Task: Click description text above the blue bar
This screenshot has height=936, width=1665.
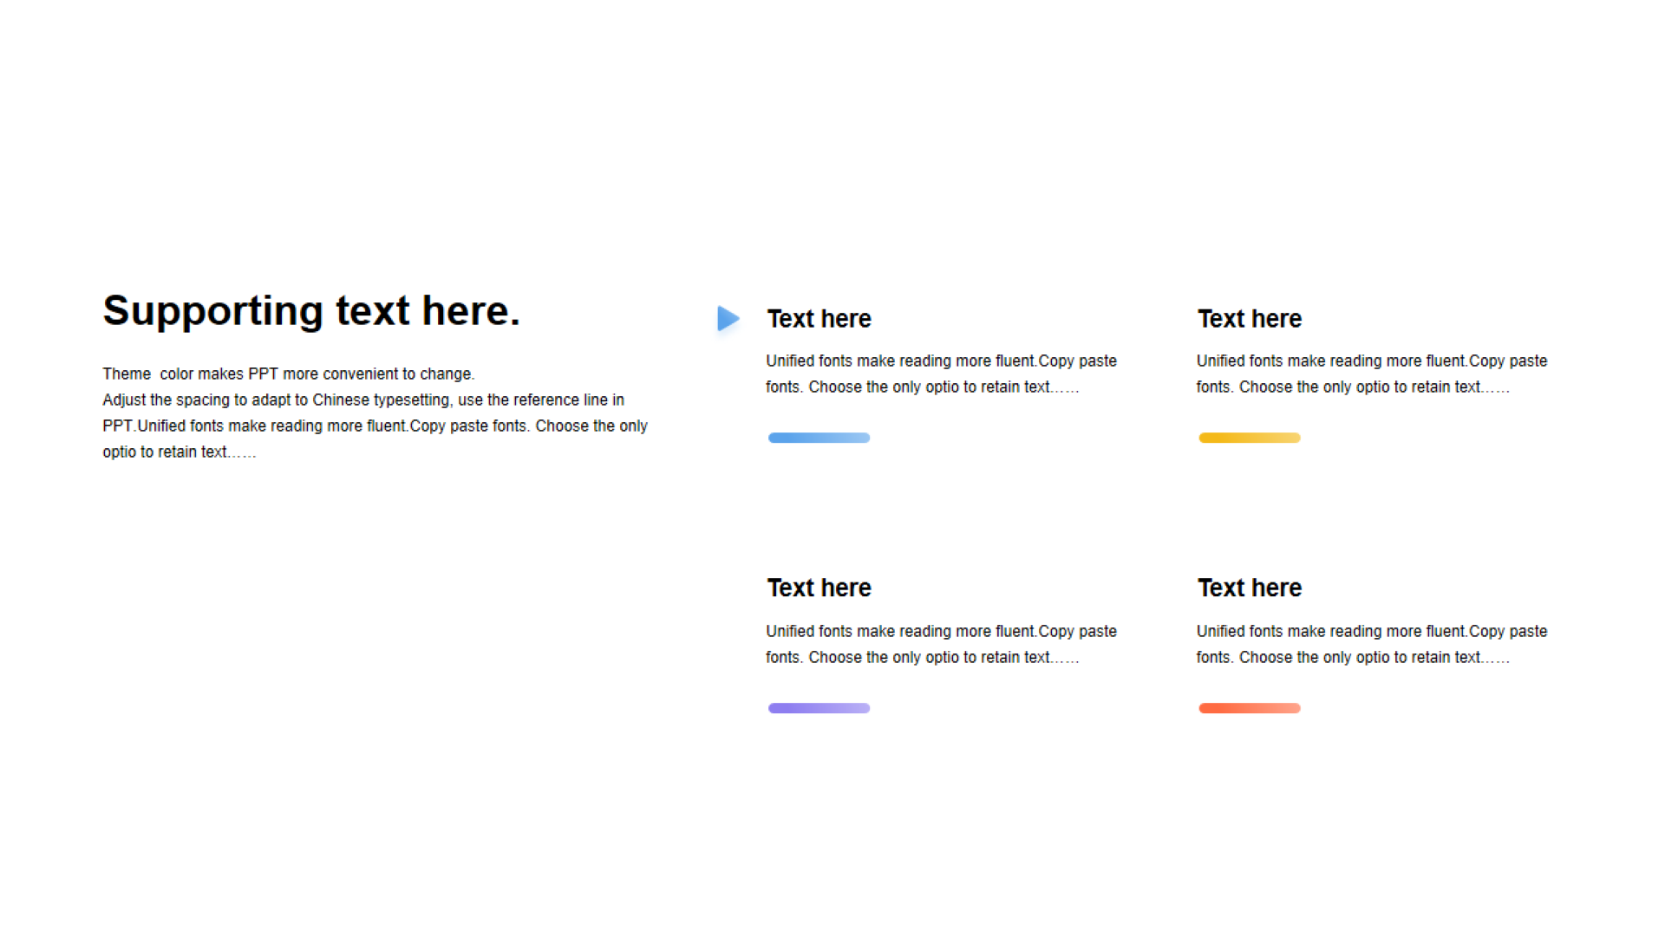Action: point(941,374)
